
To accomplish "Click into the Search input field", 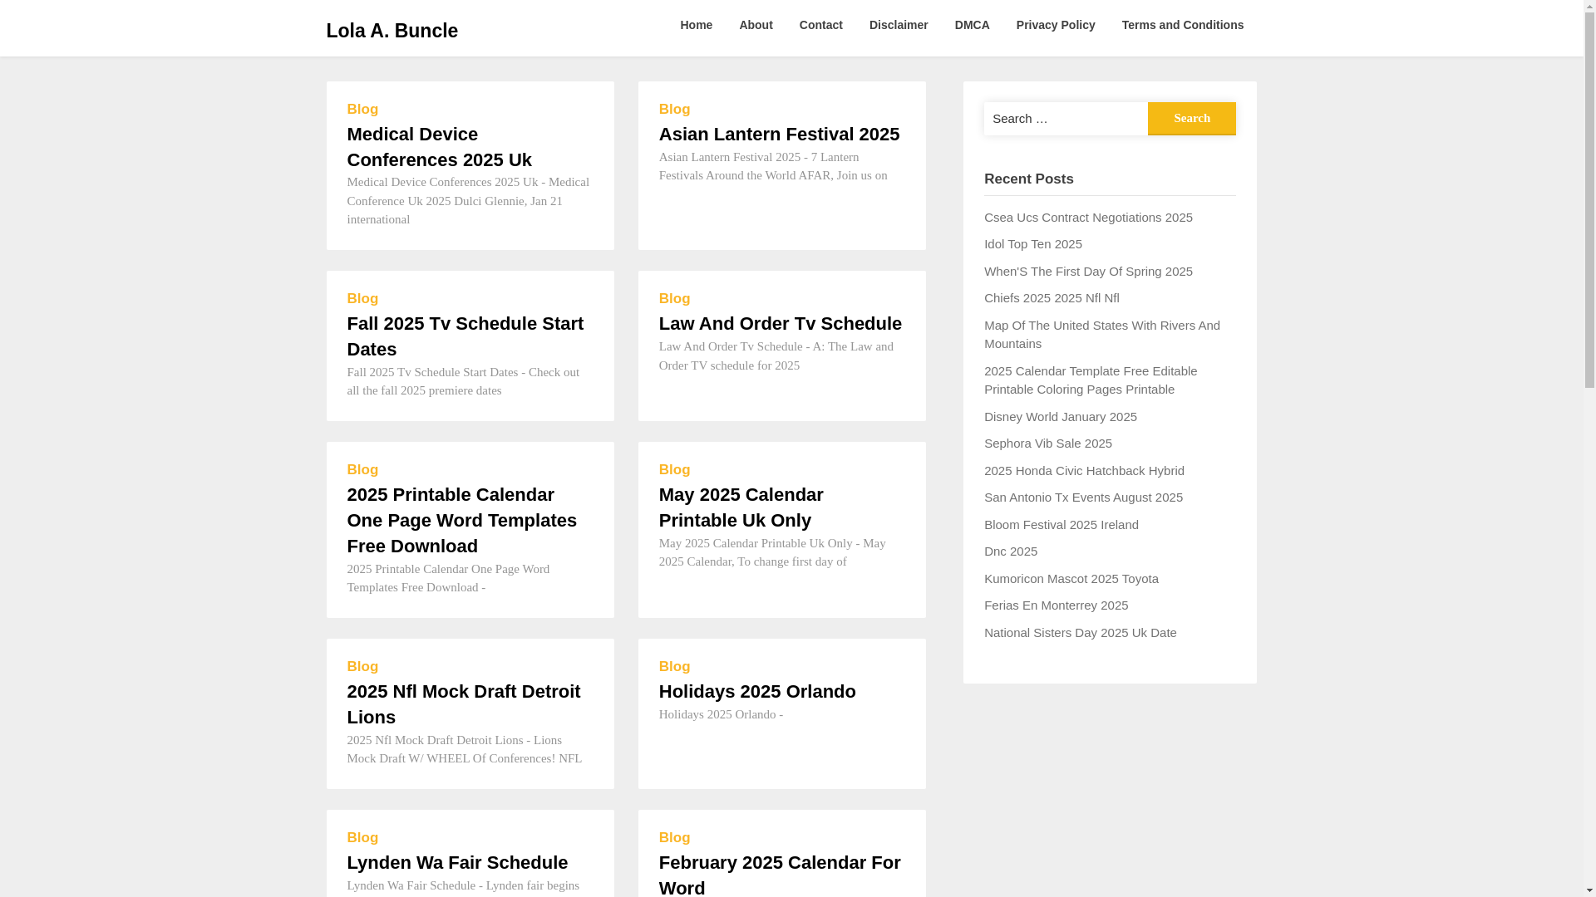I will (1066, 119).
